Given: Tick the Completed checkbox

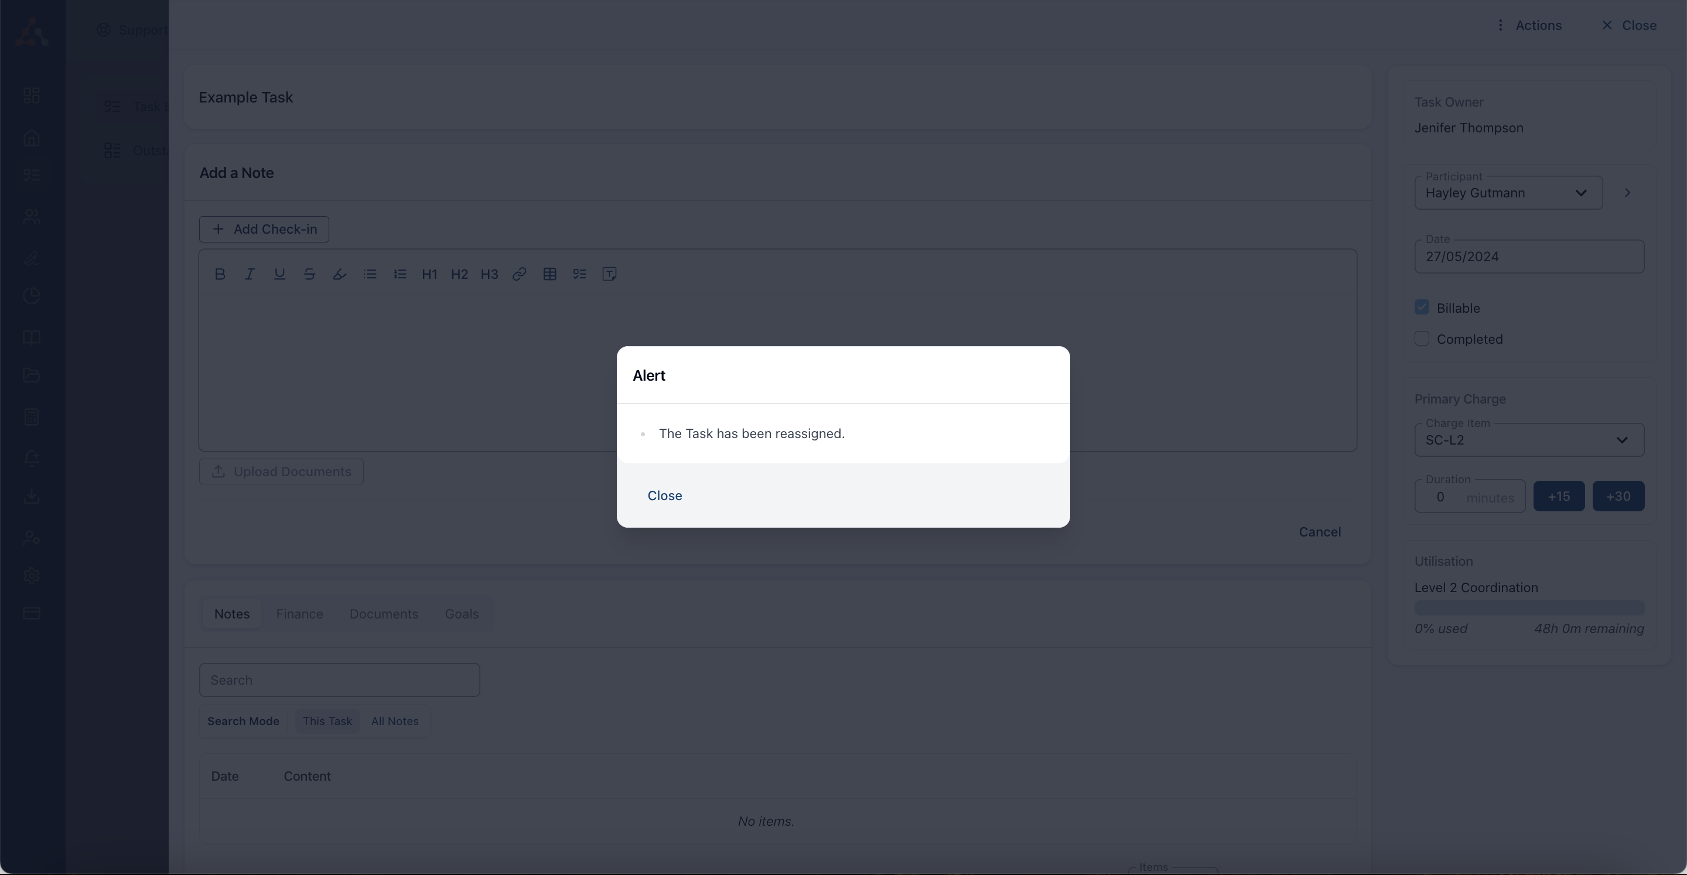Looking at the screenshot, I should click(x=1422, y=339).
